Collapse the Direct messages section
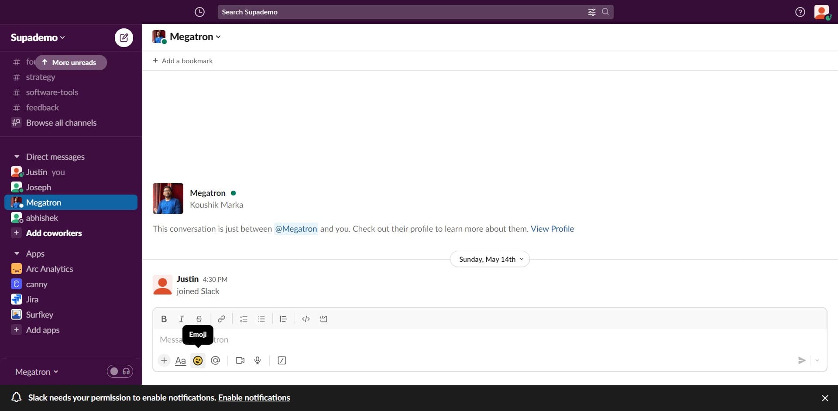 [17, 156]
